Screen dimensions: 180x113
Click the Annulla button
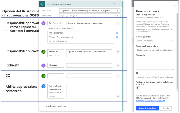166,109
